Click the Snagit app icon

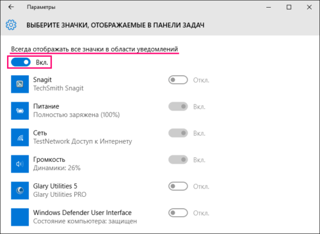20,84
